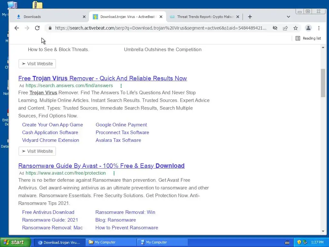329x247 pixels.
Task: Open Ransomware Removal: Win link
Action: [x=125, y=212]
